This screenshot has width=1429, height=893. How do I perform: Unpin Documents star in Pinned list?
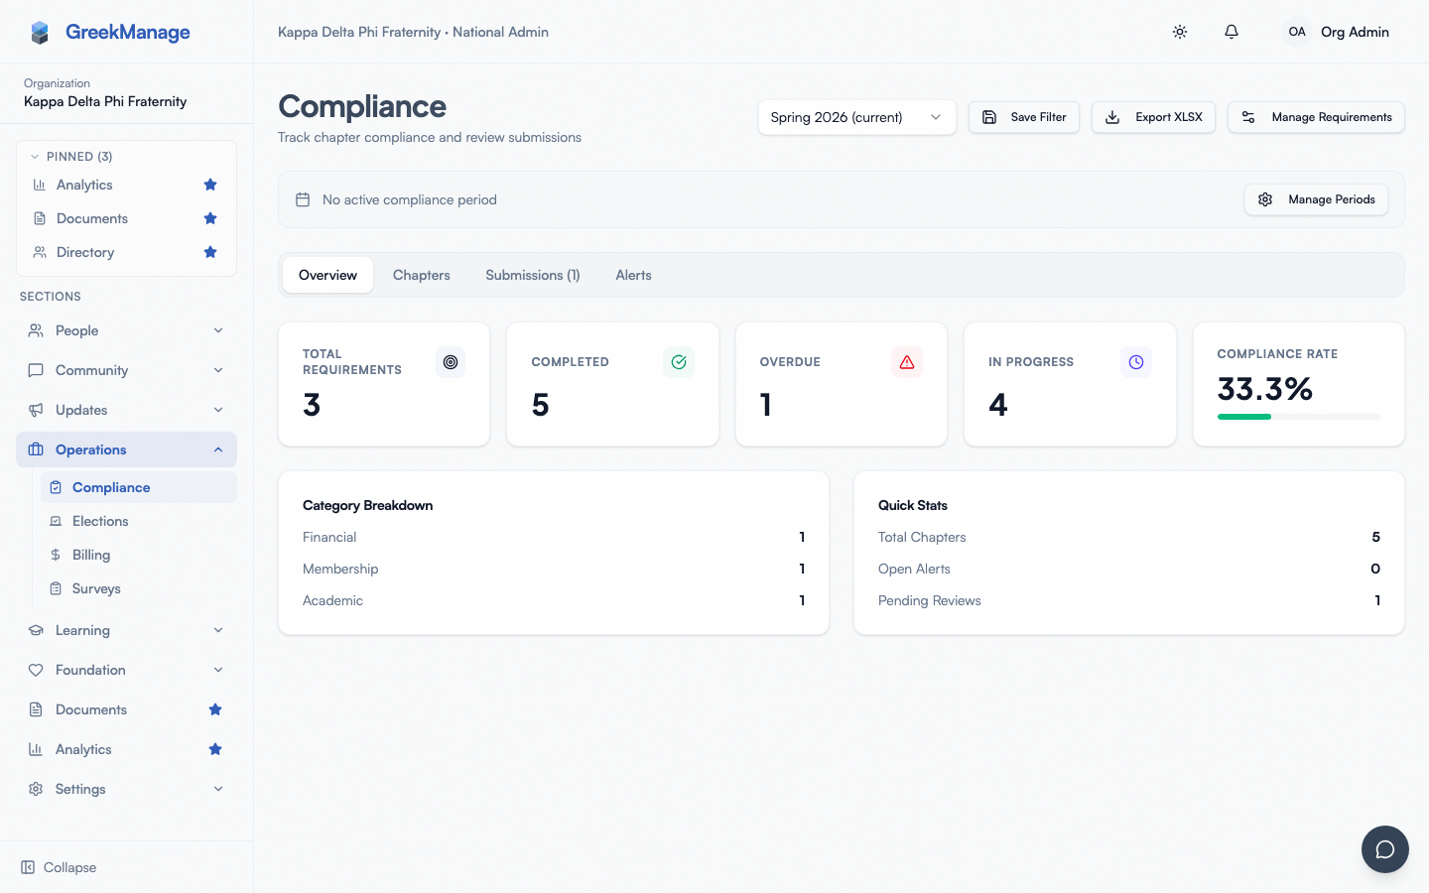point(210,218)
